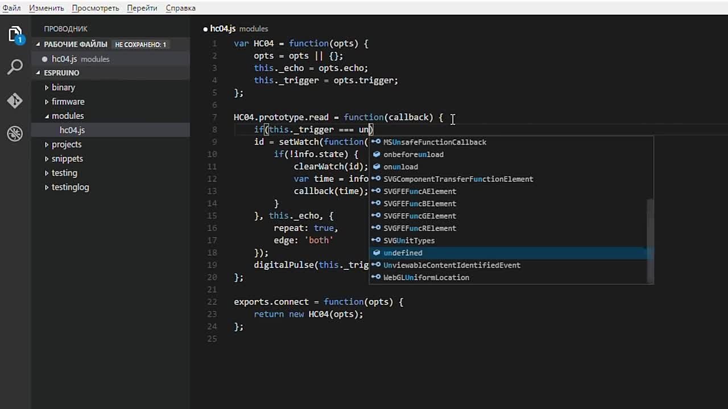This screenshot has height=409, width=728.
Task: Expand the projects folder
Action: 47,144
